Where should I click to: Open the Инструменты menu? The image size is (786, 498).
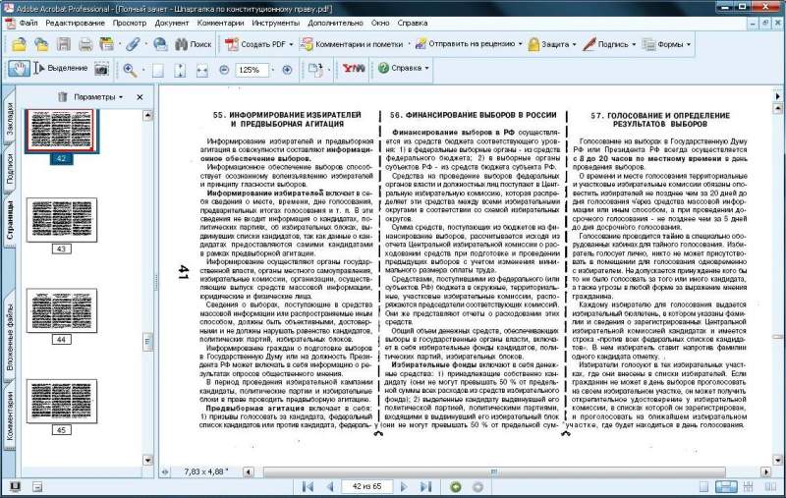point(276,23)
